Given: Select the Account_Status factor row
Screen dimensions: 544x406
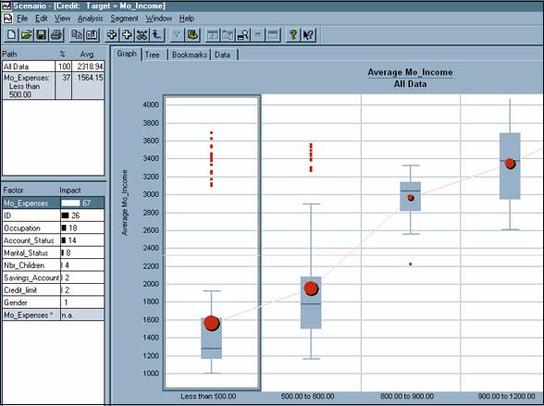Looking at the screenshot, I should point(54,240).
